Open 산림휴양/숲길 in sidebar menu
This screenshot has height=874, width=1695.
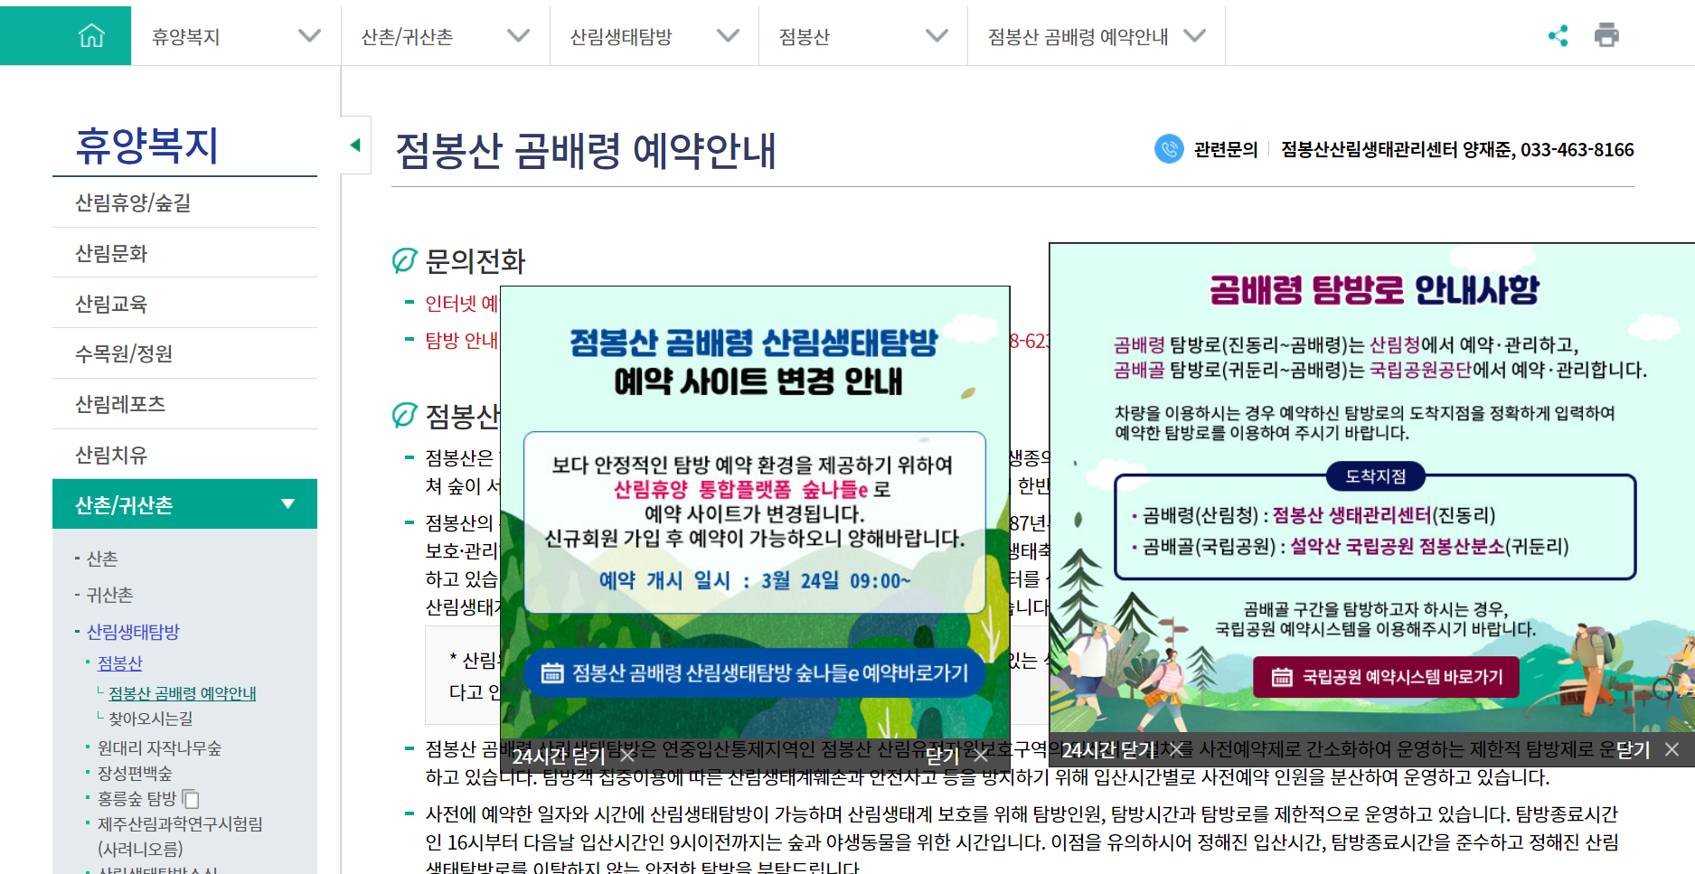point(184,202)
